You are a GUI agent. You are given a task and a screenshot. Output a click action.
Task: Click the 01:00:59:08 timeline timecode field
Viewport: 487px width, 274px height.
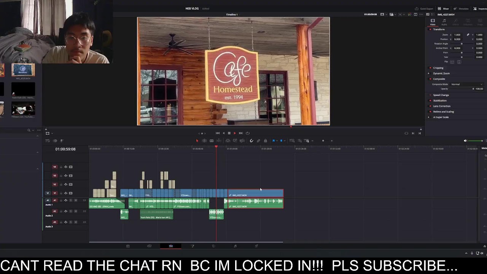pyautogui.click(x=65, y=149)
